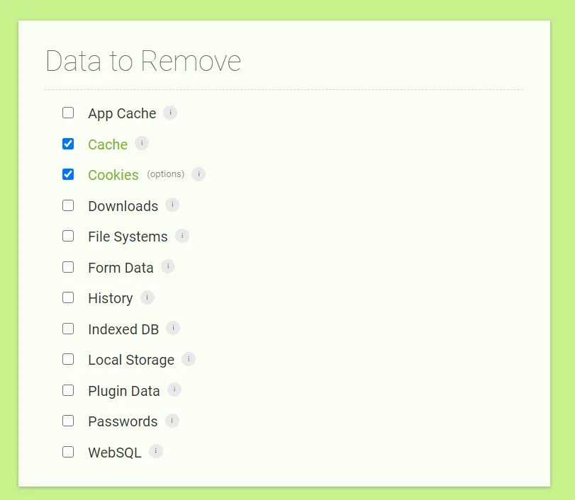This screenshot has height=500, width=575.
Task: Open the Cookies options link
Action: click(x=165, y=174)
